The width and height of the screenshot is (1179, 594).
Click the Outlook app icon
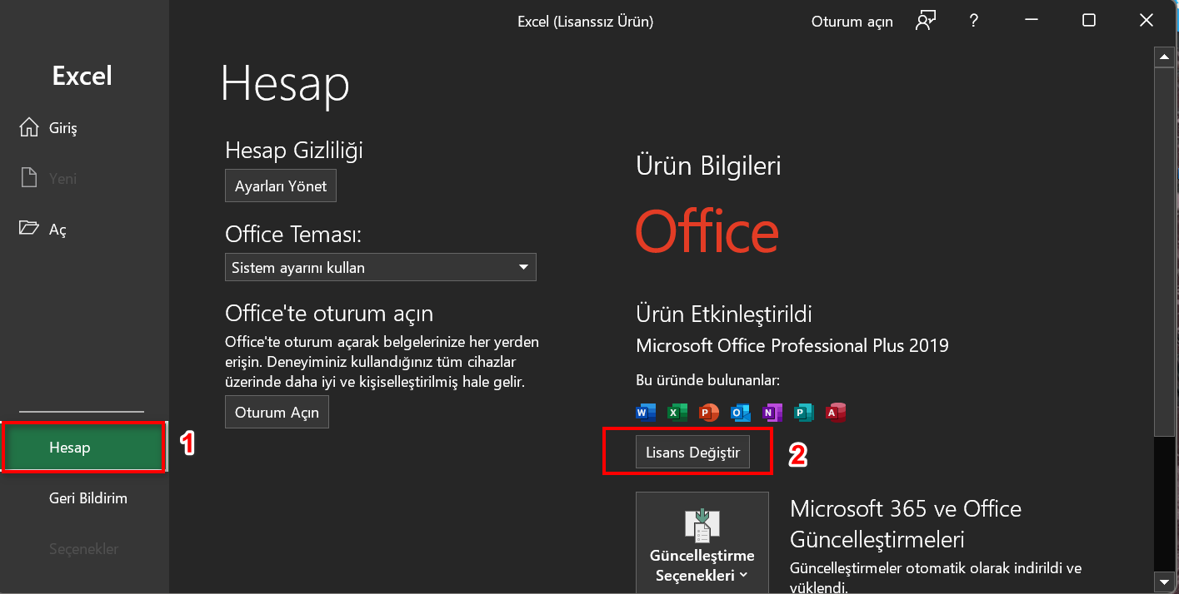point(741,412)
